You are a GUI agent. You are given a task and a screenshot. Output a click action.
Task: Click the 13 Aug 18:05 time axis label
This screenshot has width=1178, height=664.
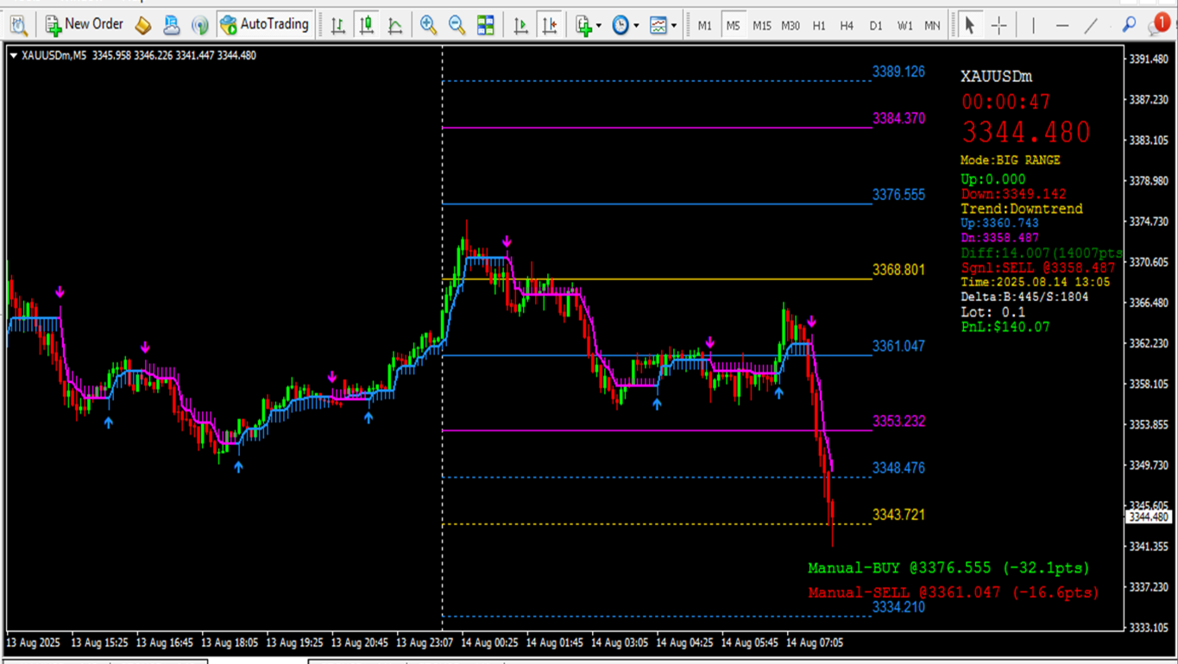[230, 642]
